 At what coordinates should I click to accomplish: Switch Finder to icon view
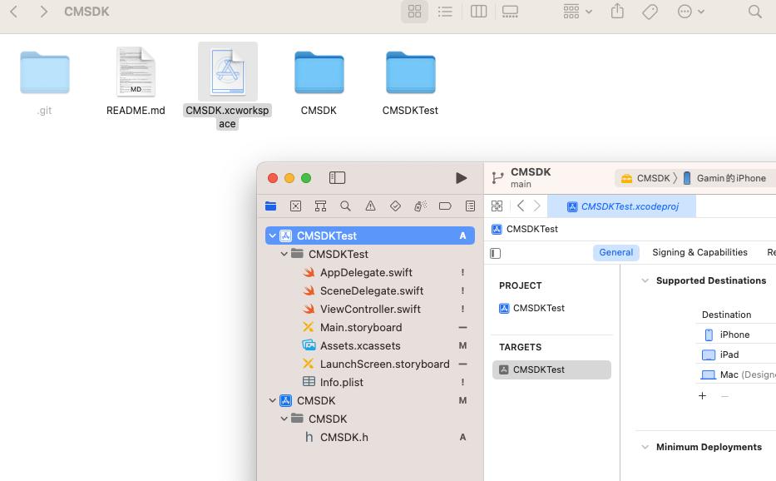pos(415,12)
